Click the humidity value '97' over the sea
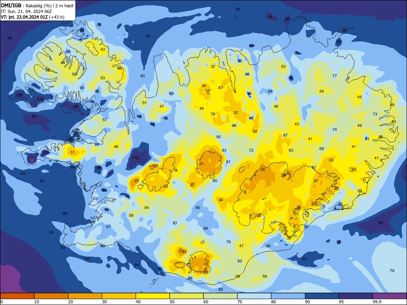 click(34, 116)
